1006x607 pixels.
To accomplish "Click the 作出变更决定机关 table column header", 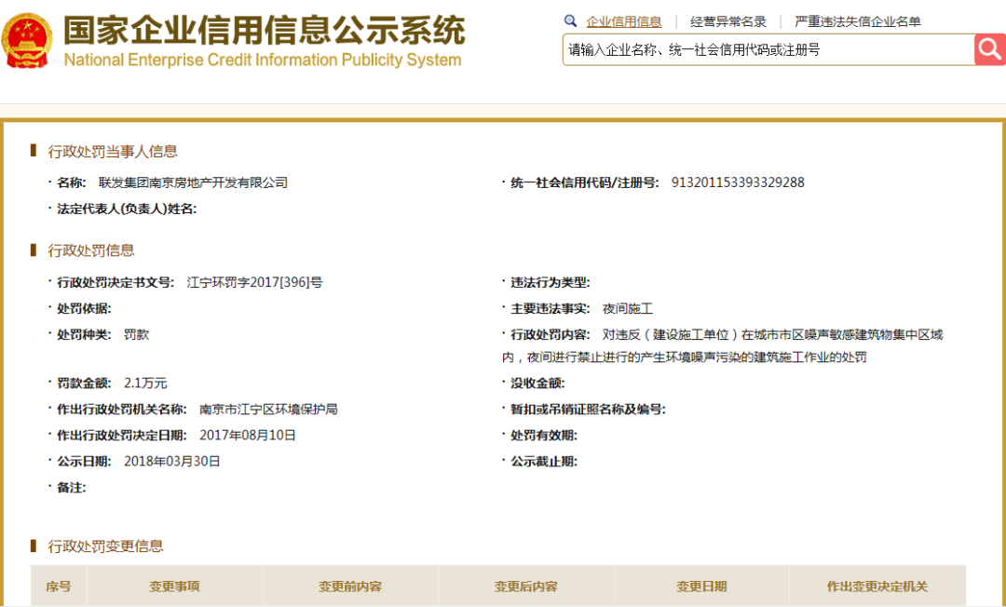I will click(x=877, y=587).
